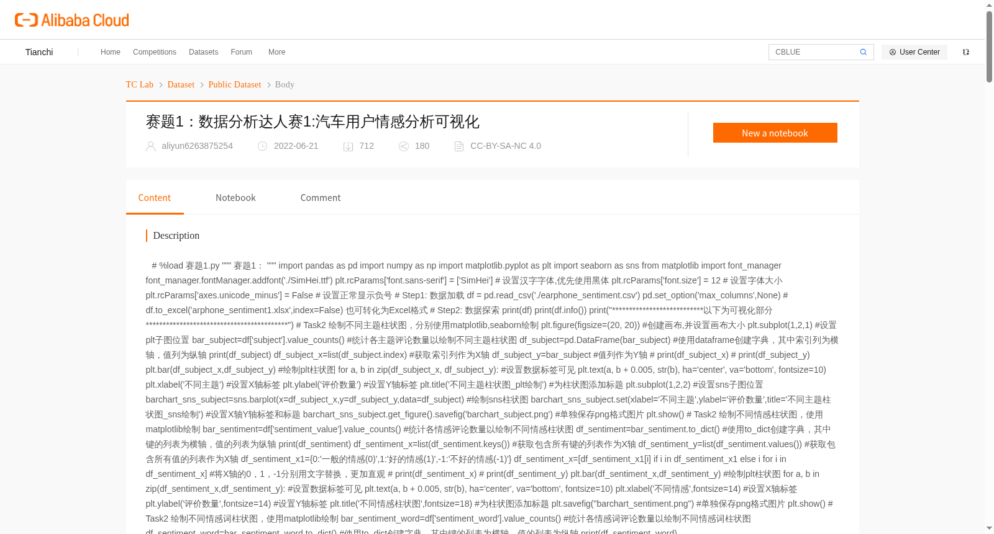This screenshot has width=994, height=534.
Task: Click the clock icon beside 2022-06-21
Action: pyautogui.click(x=263, y=146)
